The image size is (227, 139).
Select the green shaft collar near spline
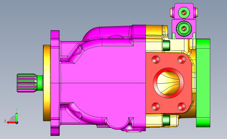click(40, 83)
